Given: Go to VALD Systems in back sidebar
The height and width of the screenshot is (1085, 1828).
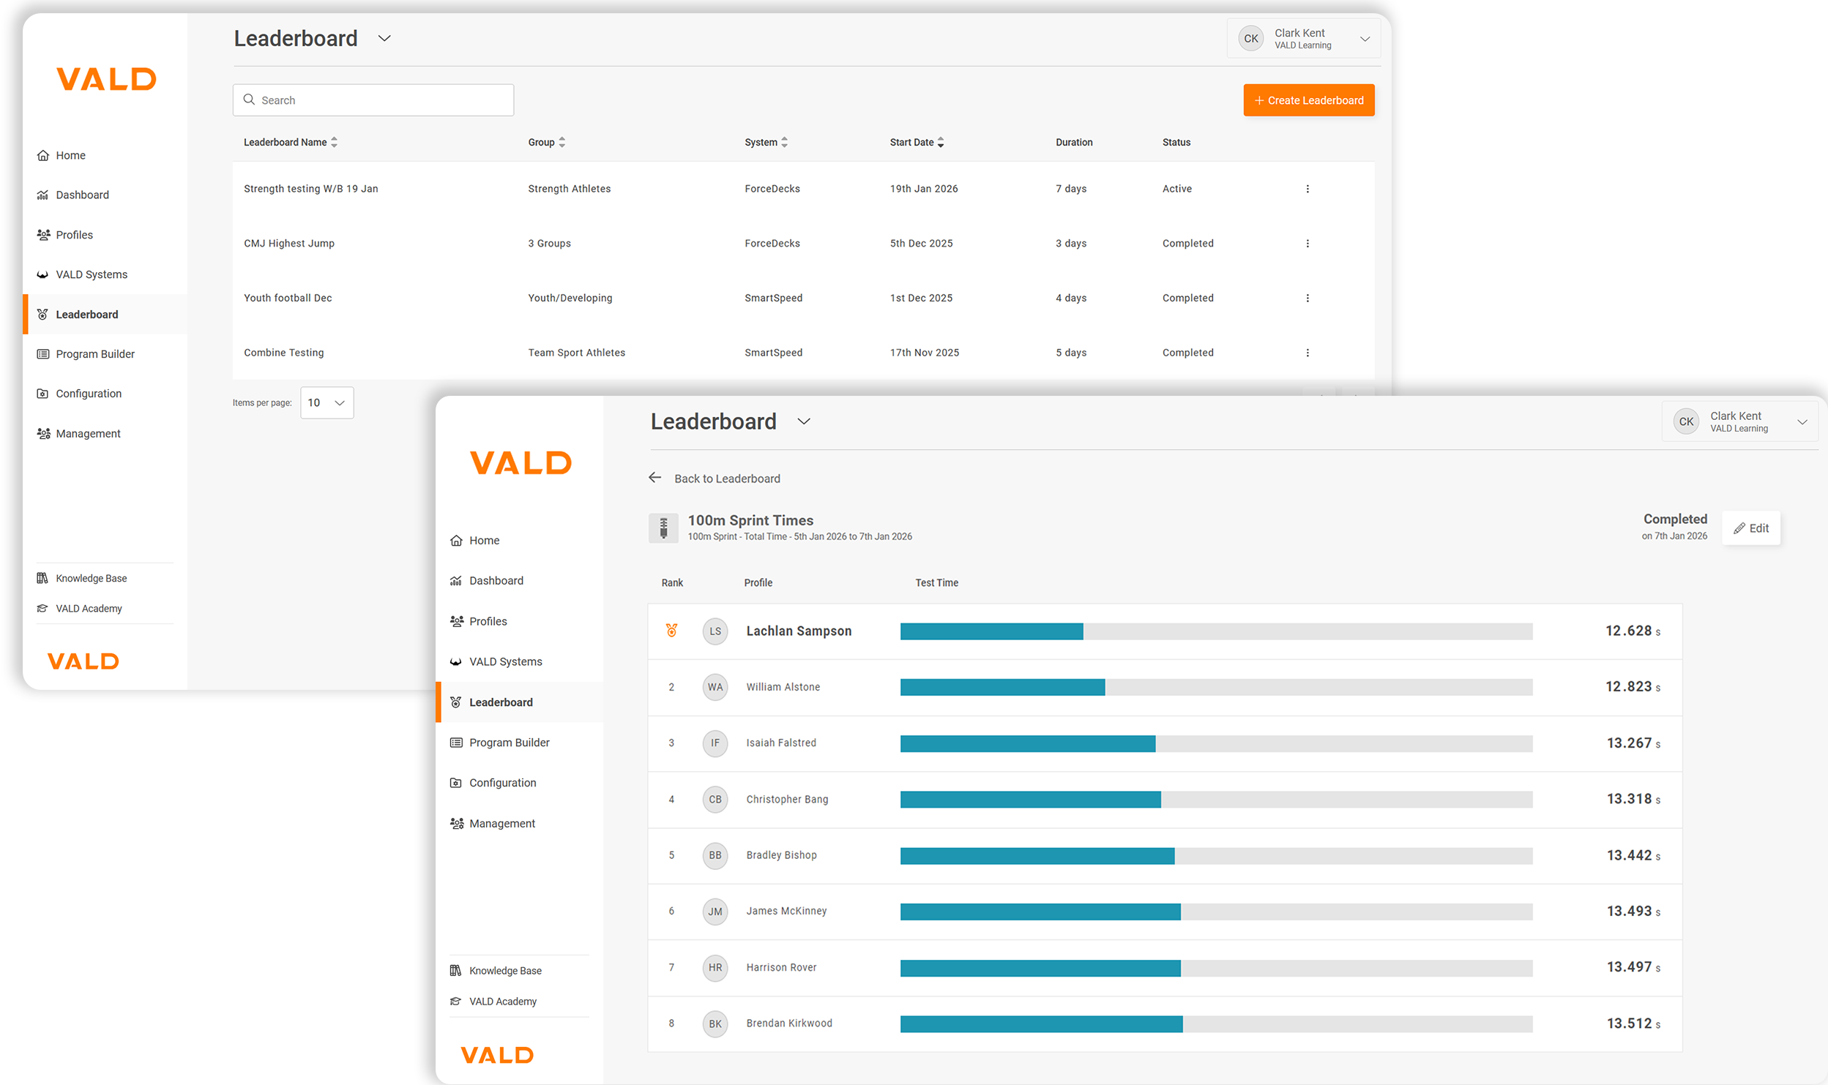Looking at the screenshot, I should [x=92, y=274].
